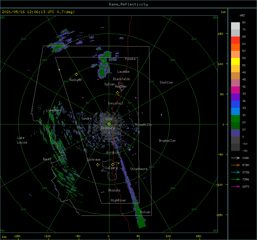Select the HighRiver label
257x240 pixels.
coord(119,200)
